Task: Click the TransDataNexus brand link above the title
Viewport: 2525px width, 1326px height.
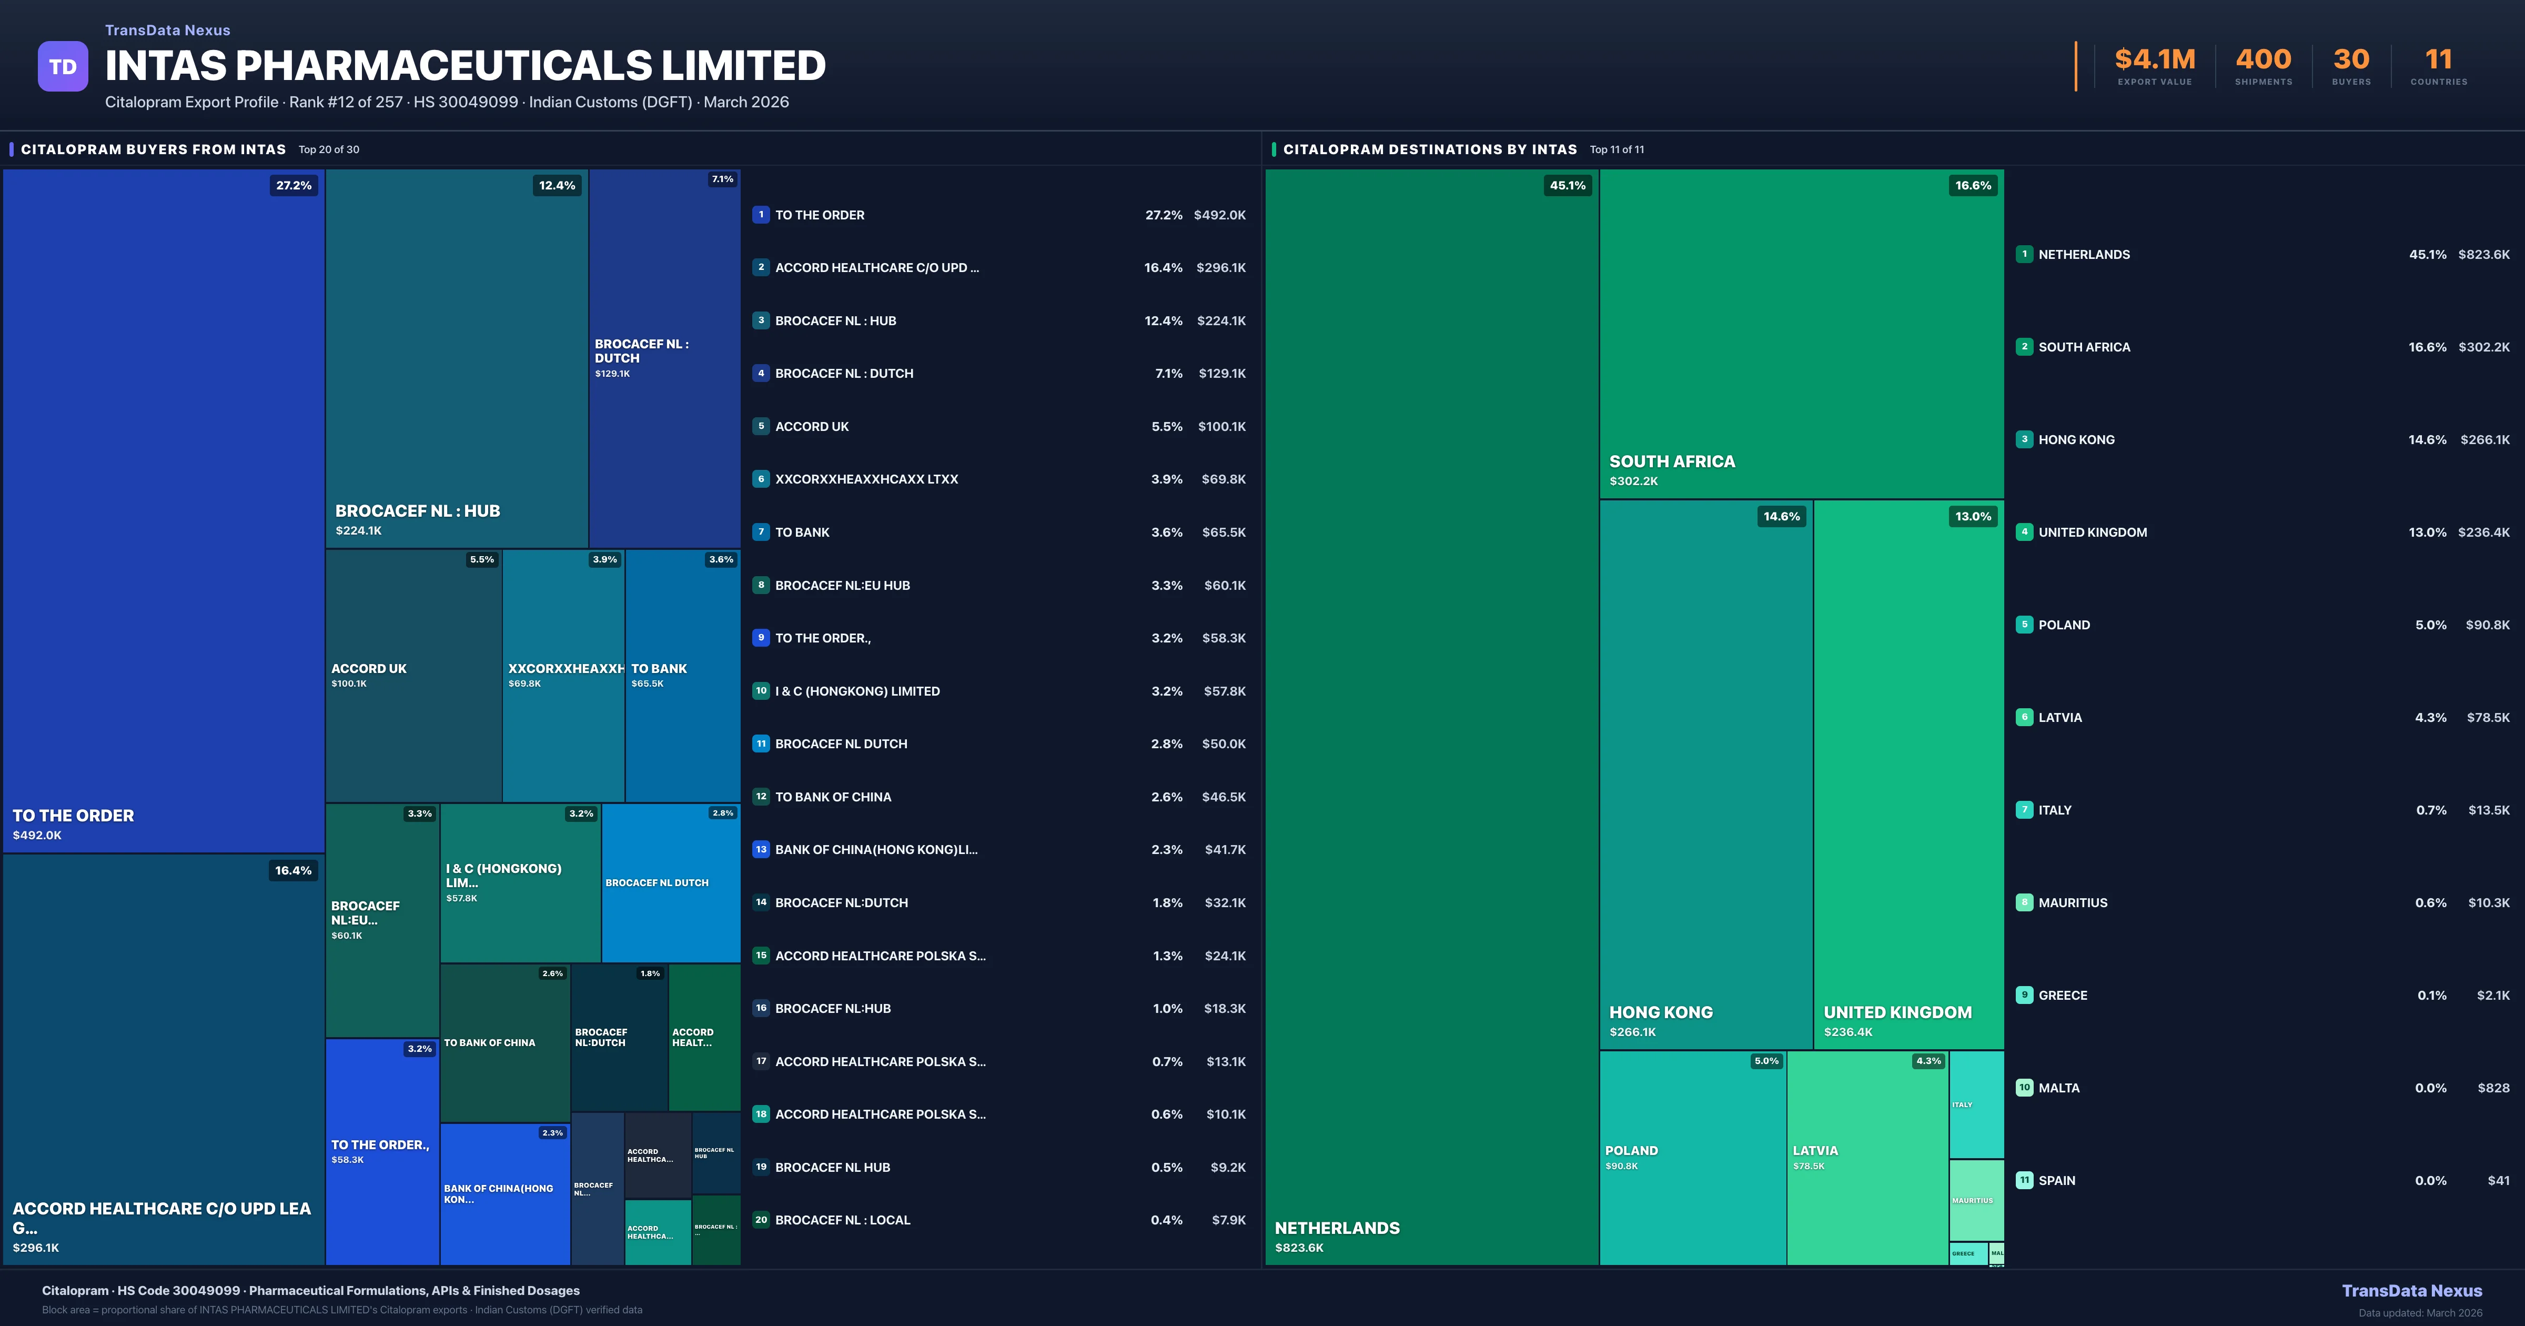Action: click(x=168, y=31)
